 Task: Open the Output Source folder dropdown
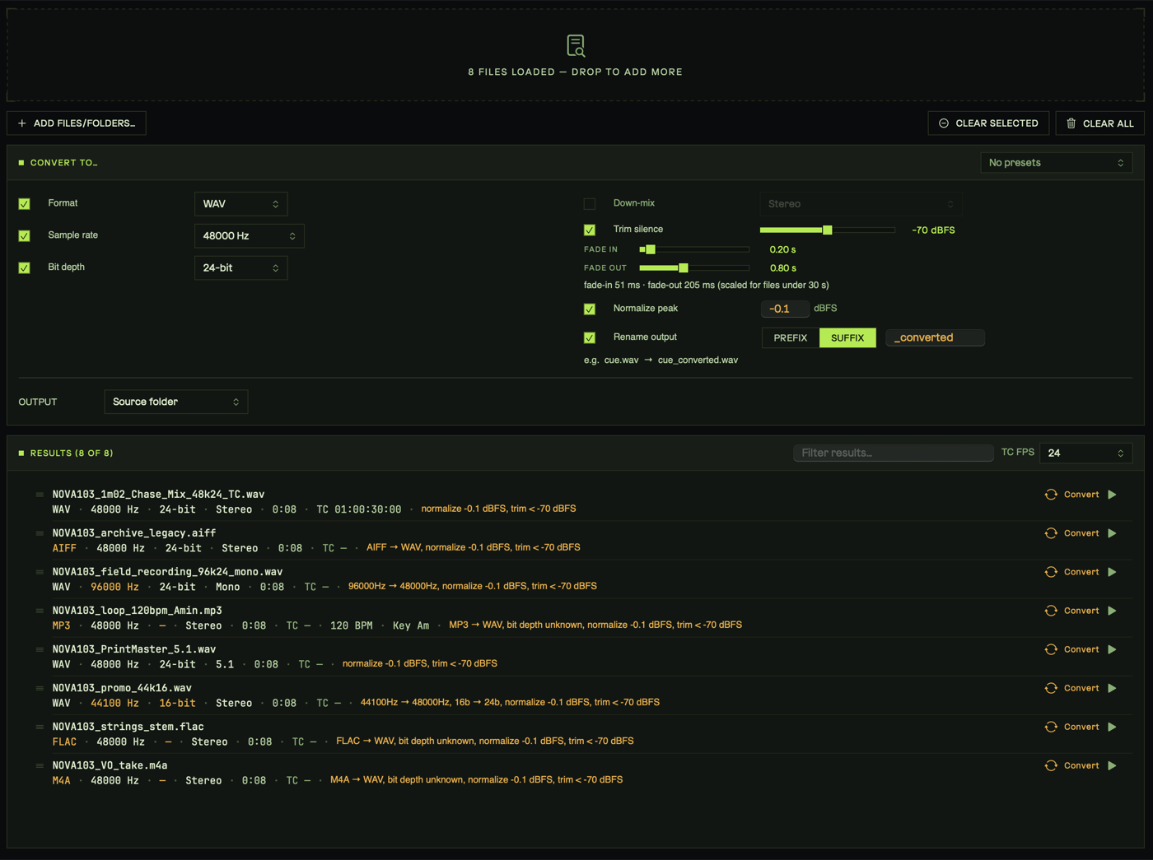176,402
